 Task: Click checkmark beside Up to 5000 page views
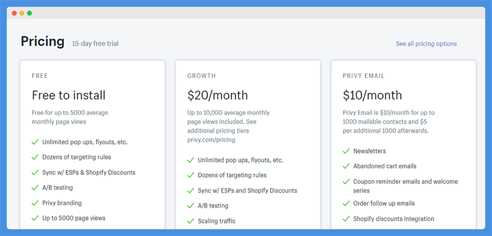(x=35, y=218)
